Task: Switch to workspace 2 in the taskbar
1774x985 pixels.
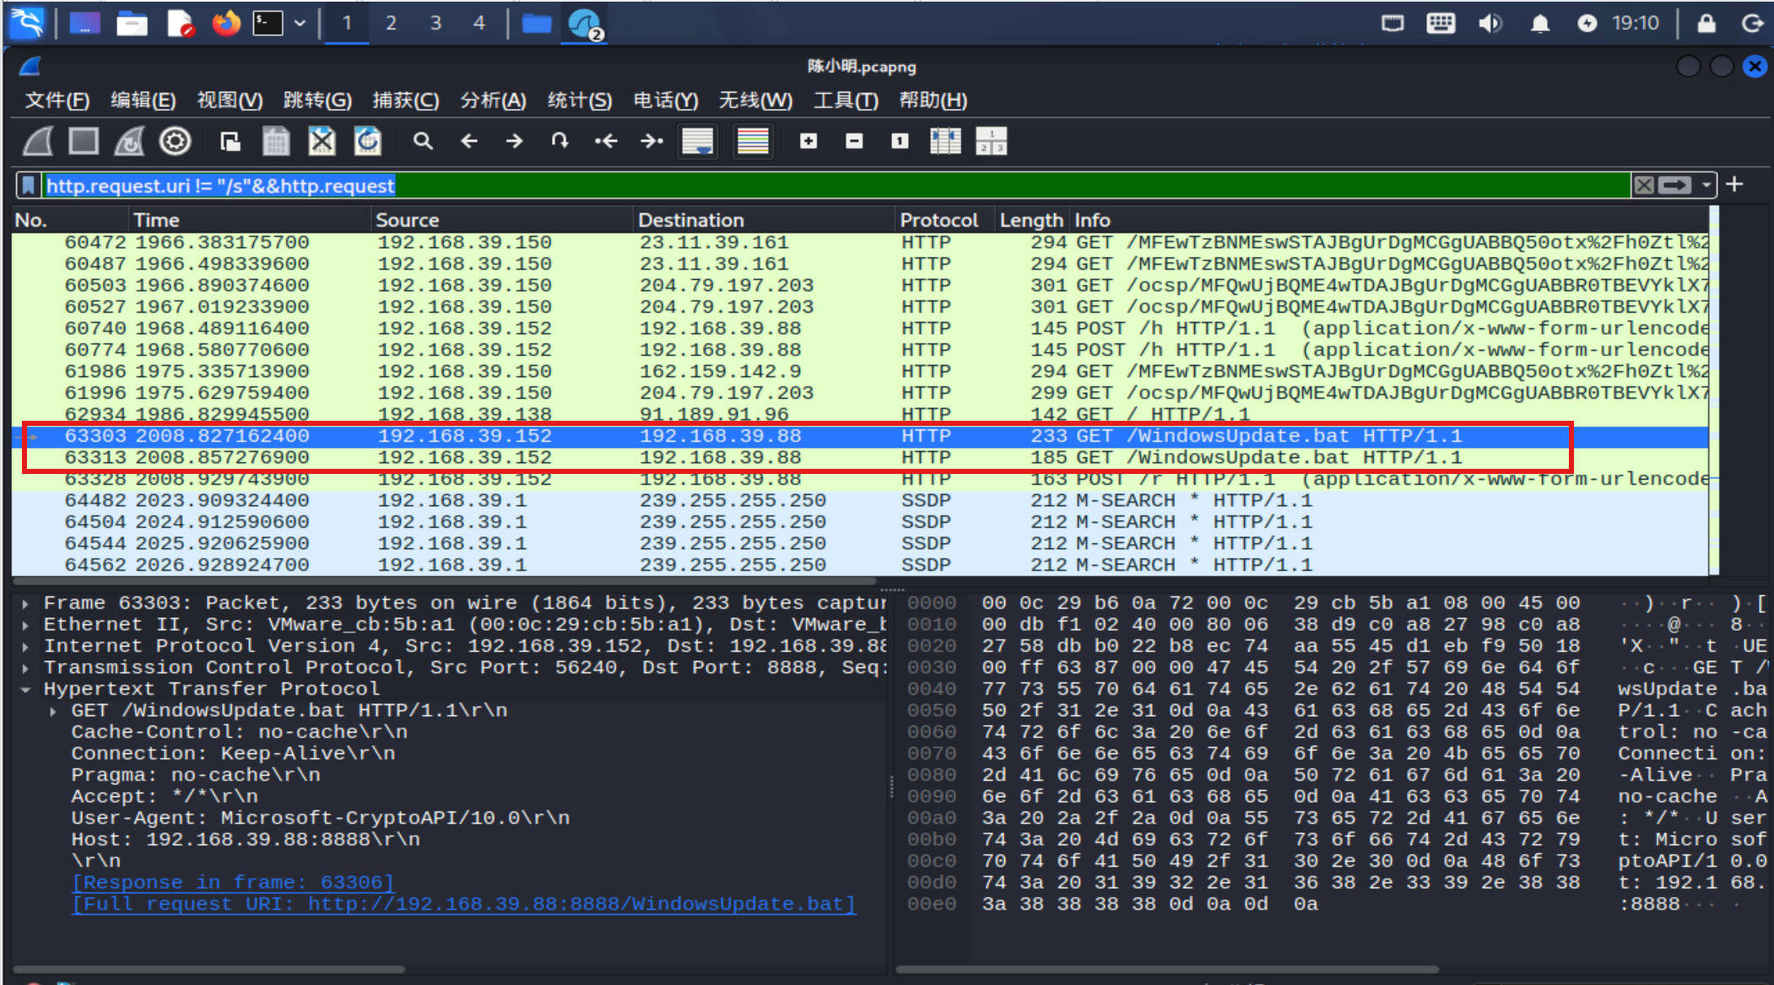Action: (391, 23)
